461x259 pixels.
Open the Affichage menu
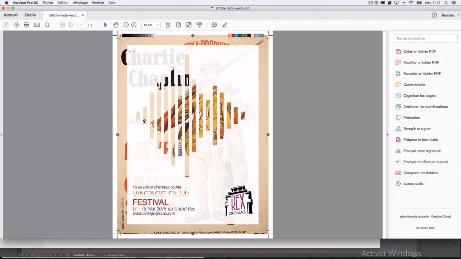tap(80, 2)
